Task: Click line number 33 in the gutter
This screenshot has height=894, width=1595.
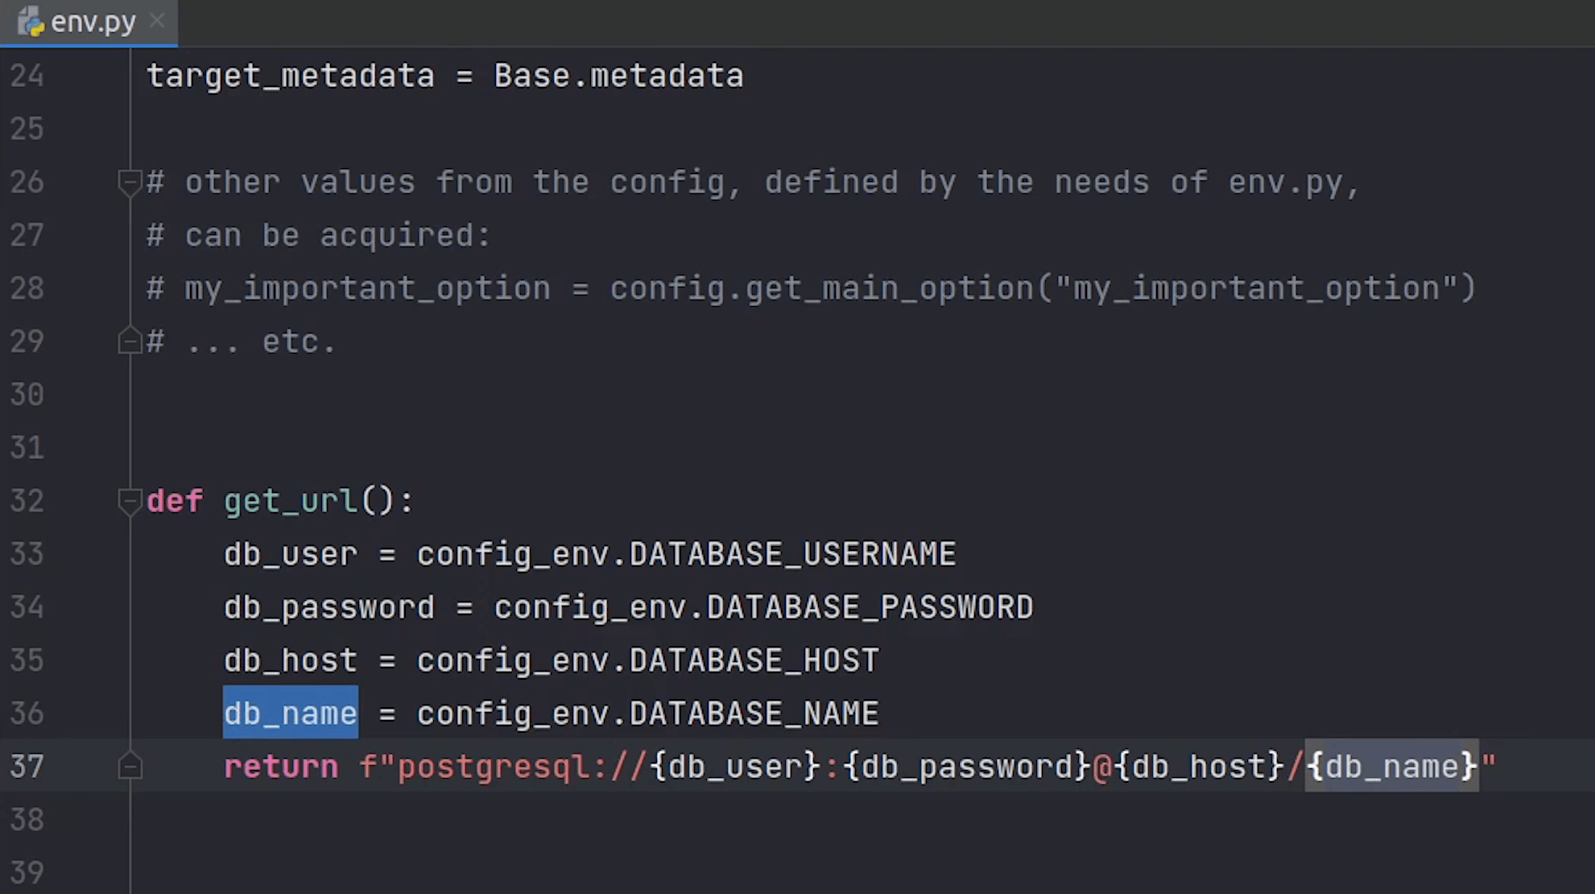Action: point(27,554)
